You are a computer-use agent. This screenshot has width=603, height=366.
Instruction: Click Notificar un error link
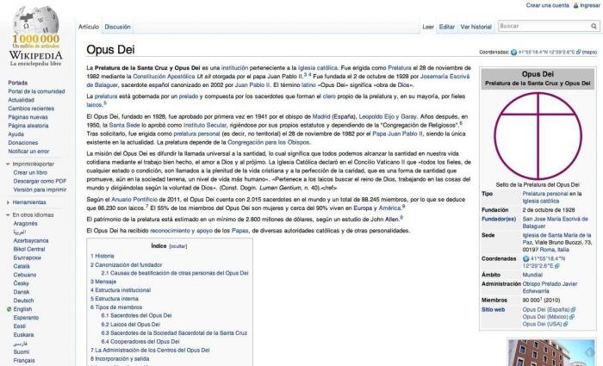click(28, 151)
